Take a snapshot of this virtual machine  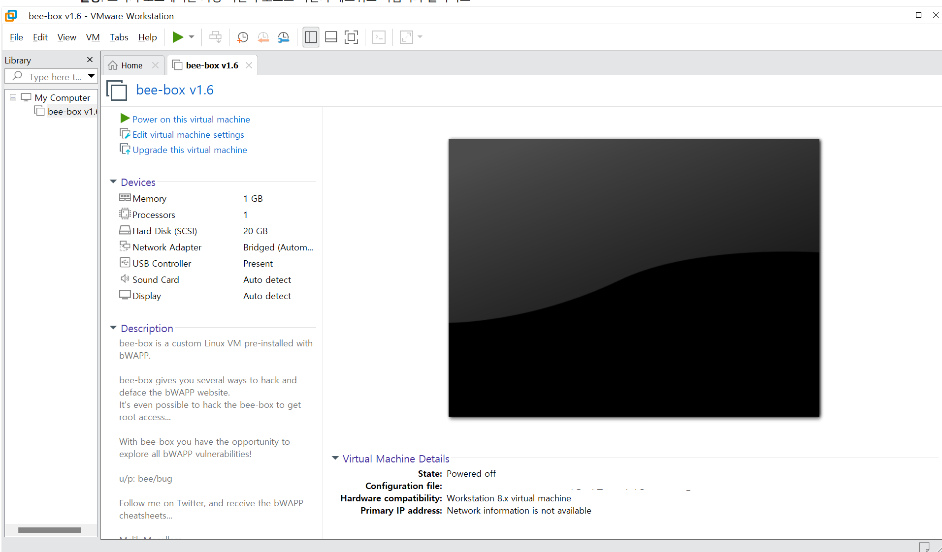pos(242,37)
